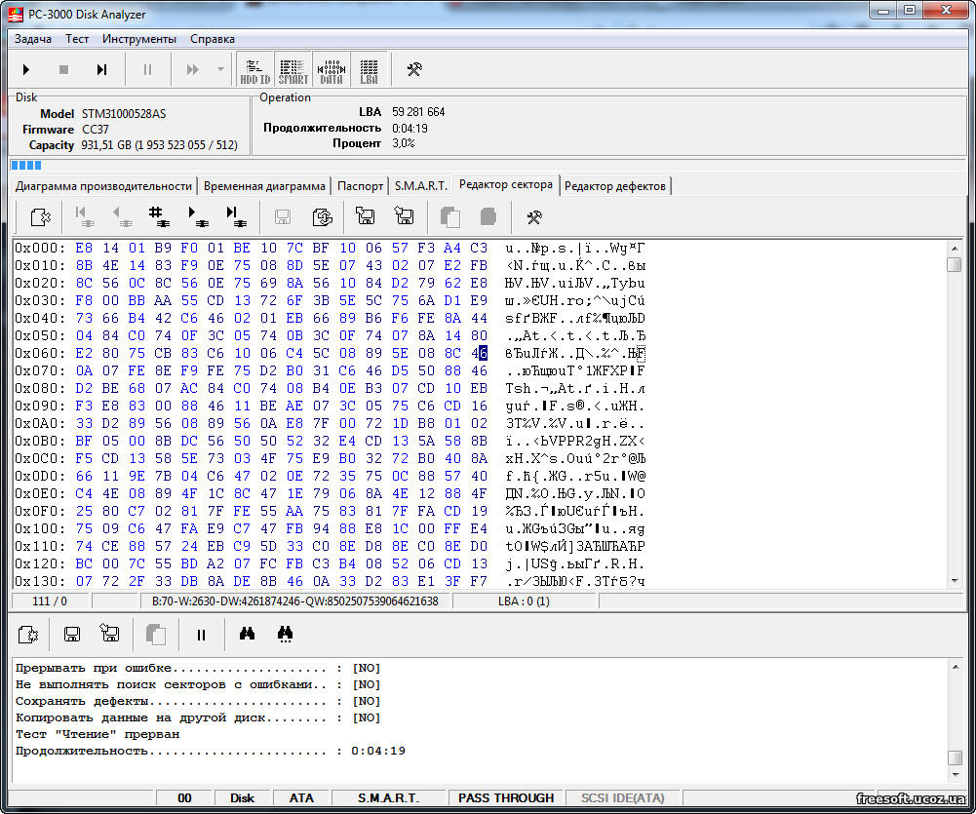Open the DATA toolbar icon

point(332,71)
